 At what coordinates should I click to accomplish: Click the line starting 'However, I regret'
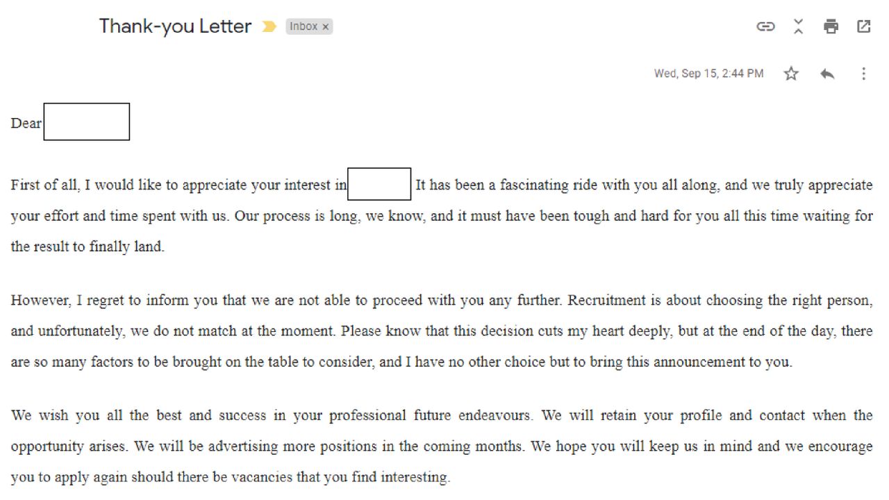[x=442, y=301]
